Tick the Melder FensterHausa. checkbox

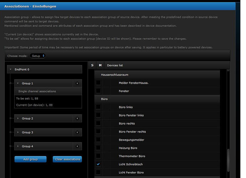[98, 83]
